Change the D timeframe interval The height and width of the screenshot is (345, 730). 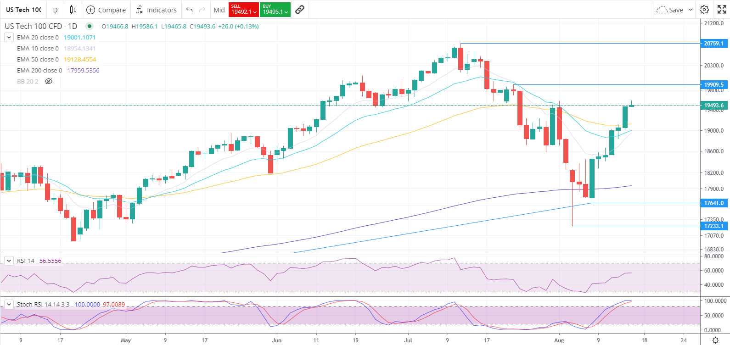point(55,10)
